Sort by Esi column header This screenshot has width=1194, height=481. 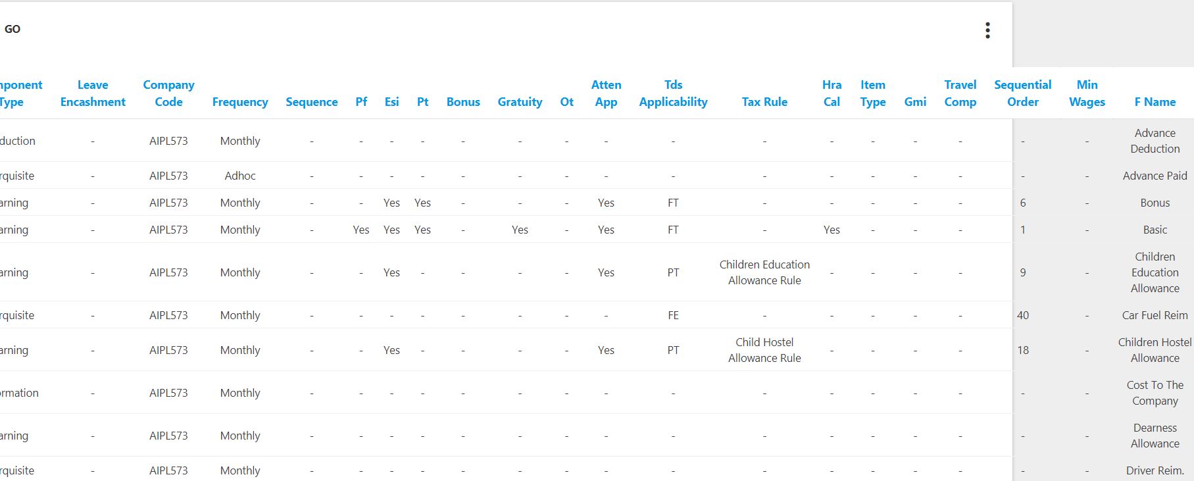(391, 102)
